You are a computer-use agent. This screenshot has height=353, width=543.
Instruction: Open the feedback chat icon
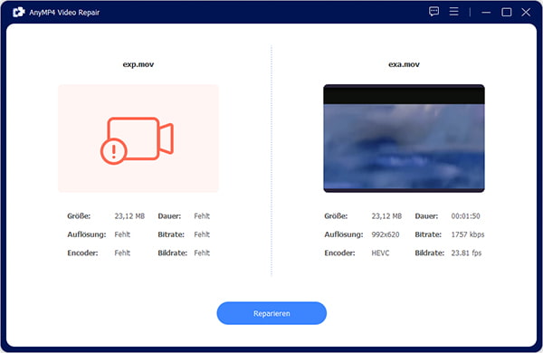click(x=433, y=12)
